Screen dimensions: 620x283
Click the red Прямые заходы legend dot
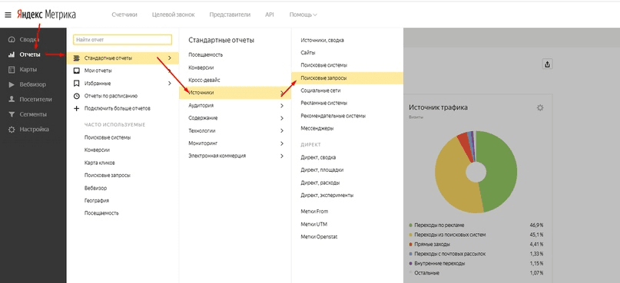411,245
